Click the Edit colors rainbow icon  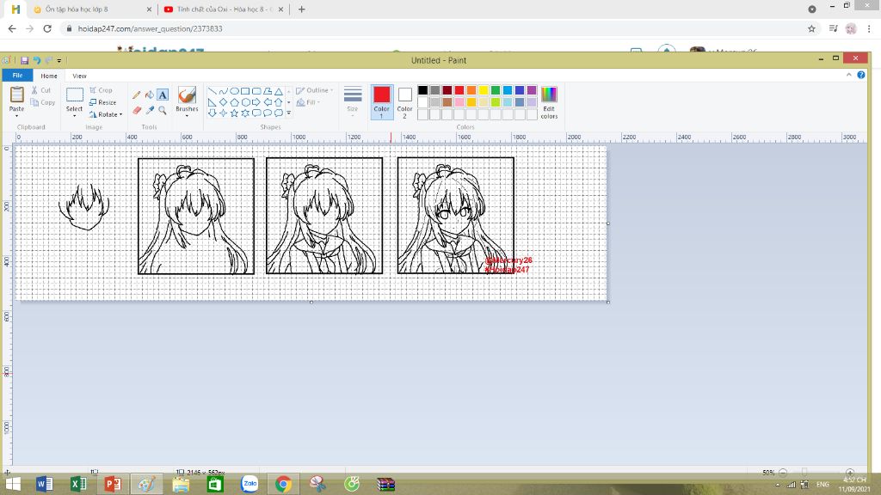click(x=549, y=95)
